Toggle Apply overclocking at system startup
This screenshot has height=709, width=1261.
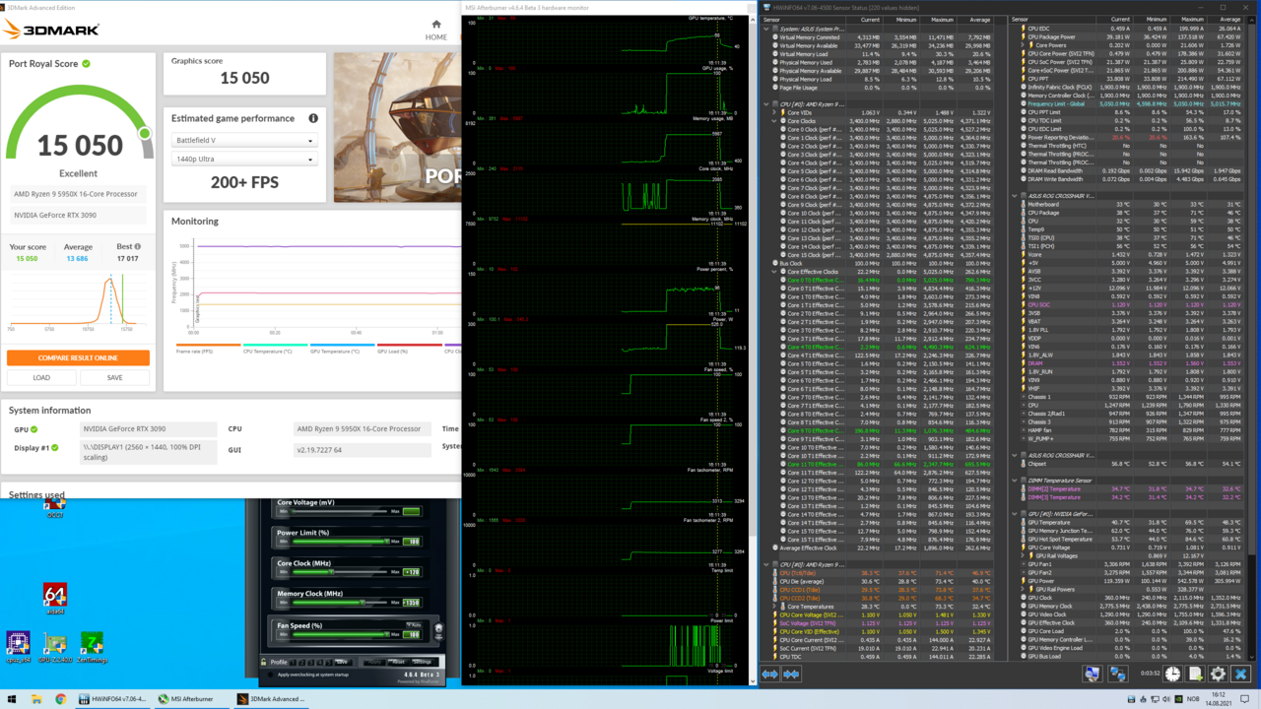pyautogui.click(x=270, y=675)
